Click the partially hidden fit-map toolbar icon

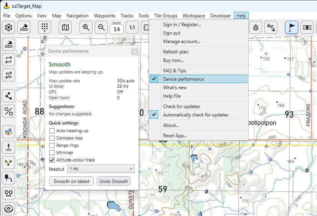click(x=146, y=27)
